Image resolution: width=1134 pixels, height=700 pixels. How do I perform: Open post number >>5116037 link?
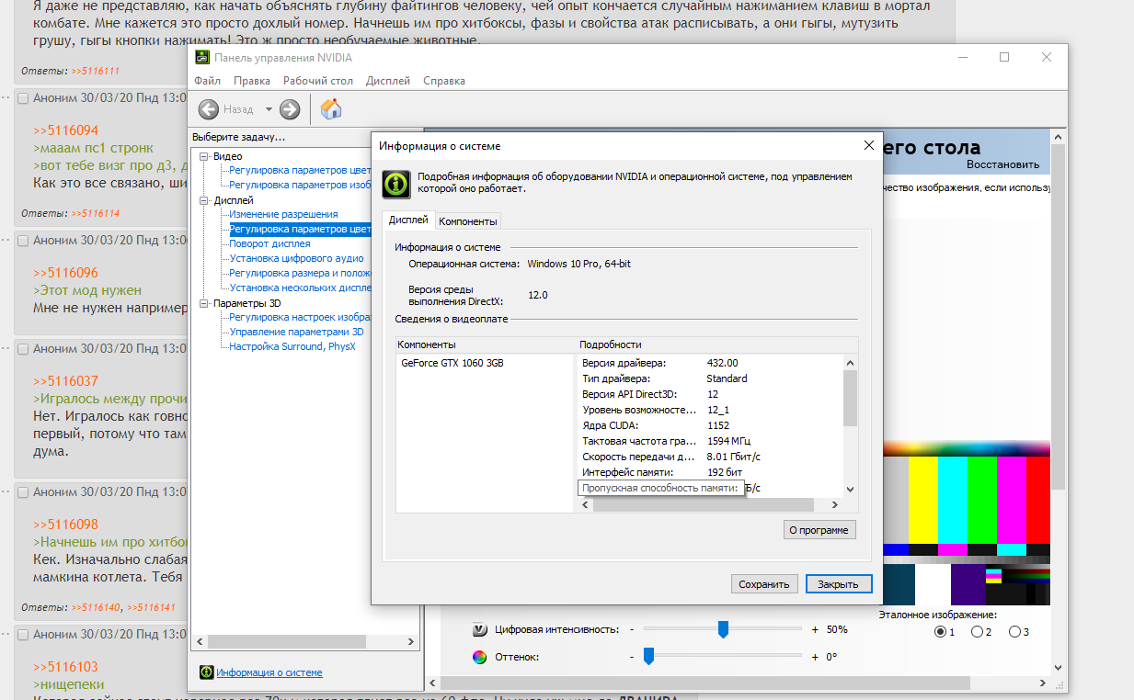click(x=65, y=381)
